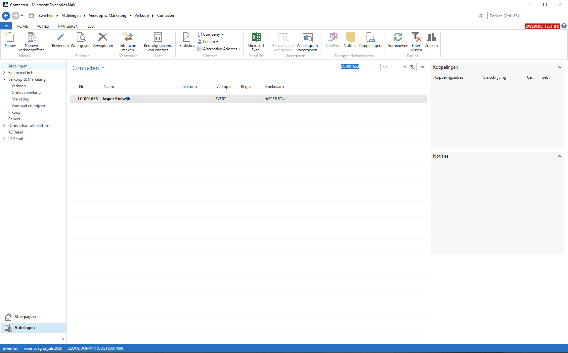Select Marketing in the navigation tree

tap(21, 99)
